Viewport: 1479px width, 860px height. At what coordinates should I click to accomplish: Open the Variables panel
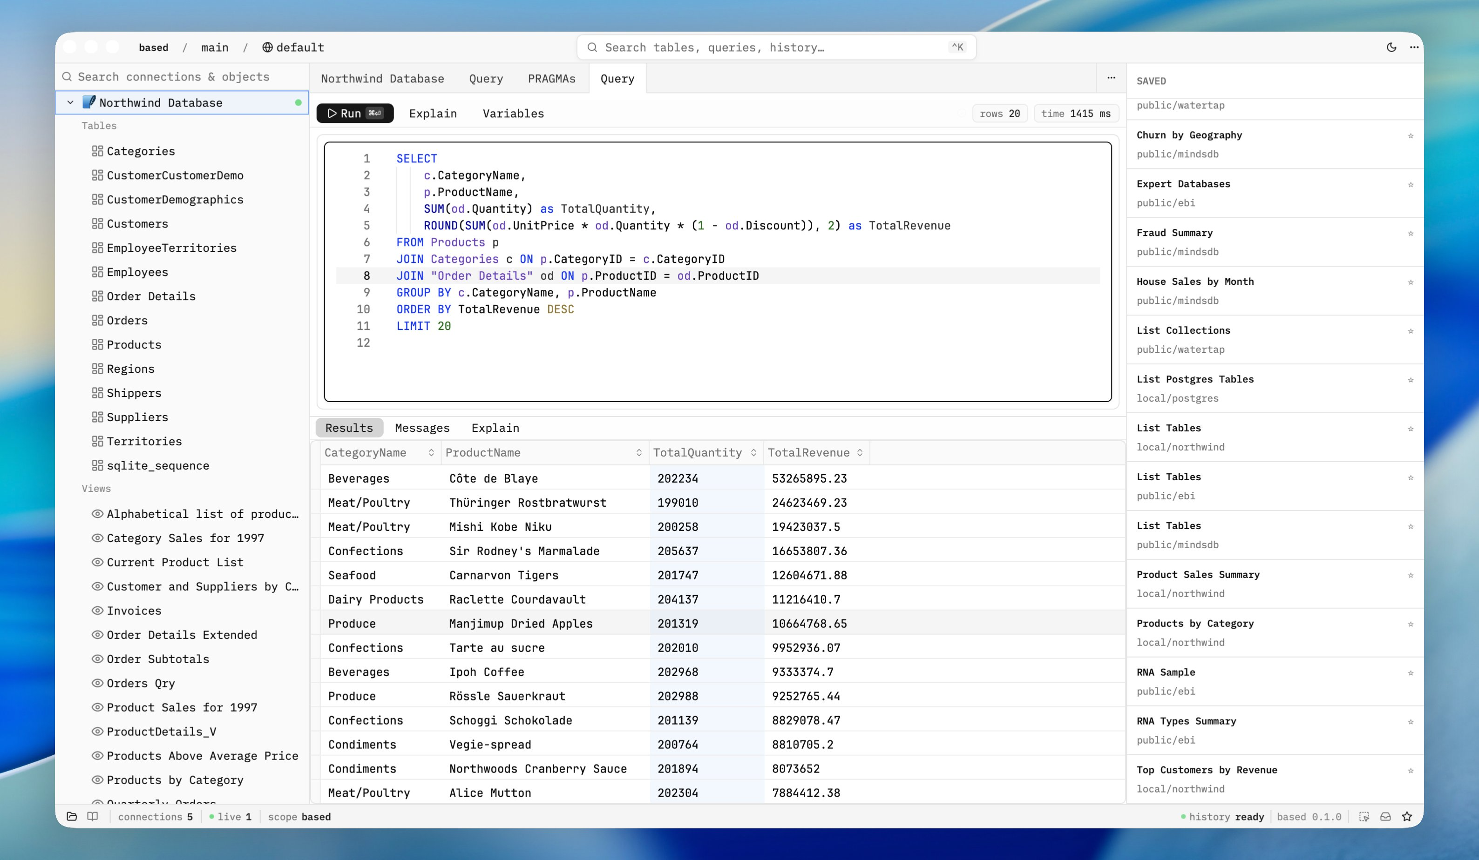point(513,113)
